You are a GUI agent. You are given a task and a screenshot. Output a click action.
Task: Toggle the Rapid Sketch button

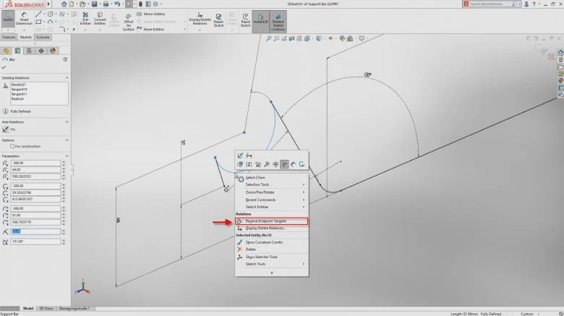(x=245, y=20)
